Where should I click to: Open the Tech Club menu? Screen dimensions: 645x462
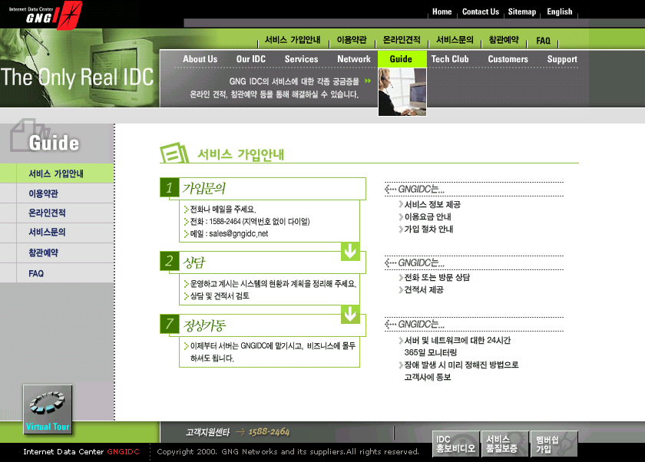click(x=450, y=59)
